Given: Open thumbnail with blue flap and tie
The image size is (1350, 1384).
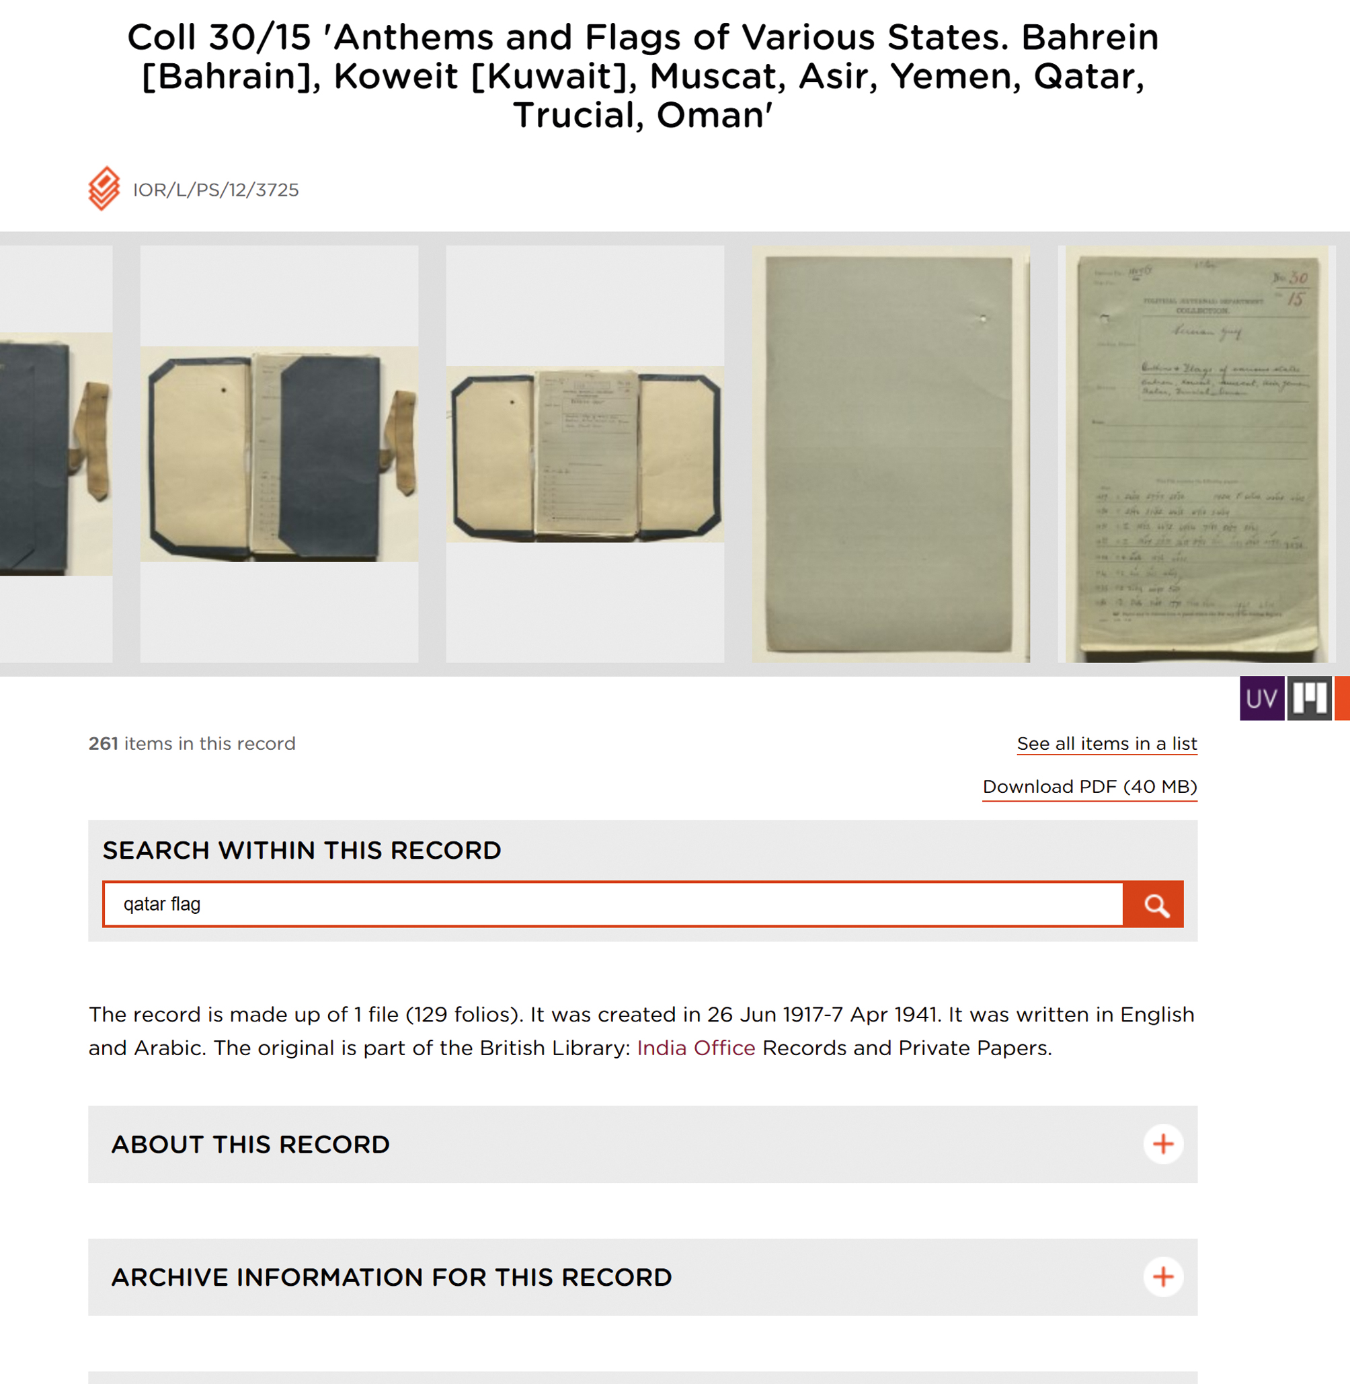Looking at the screenshot, I should pyautogui.click(x=278, y=454).
